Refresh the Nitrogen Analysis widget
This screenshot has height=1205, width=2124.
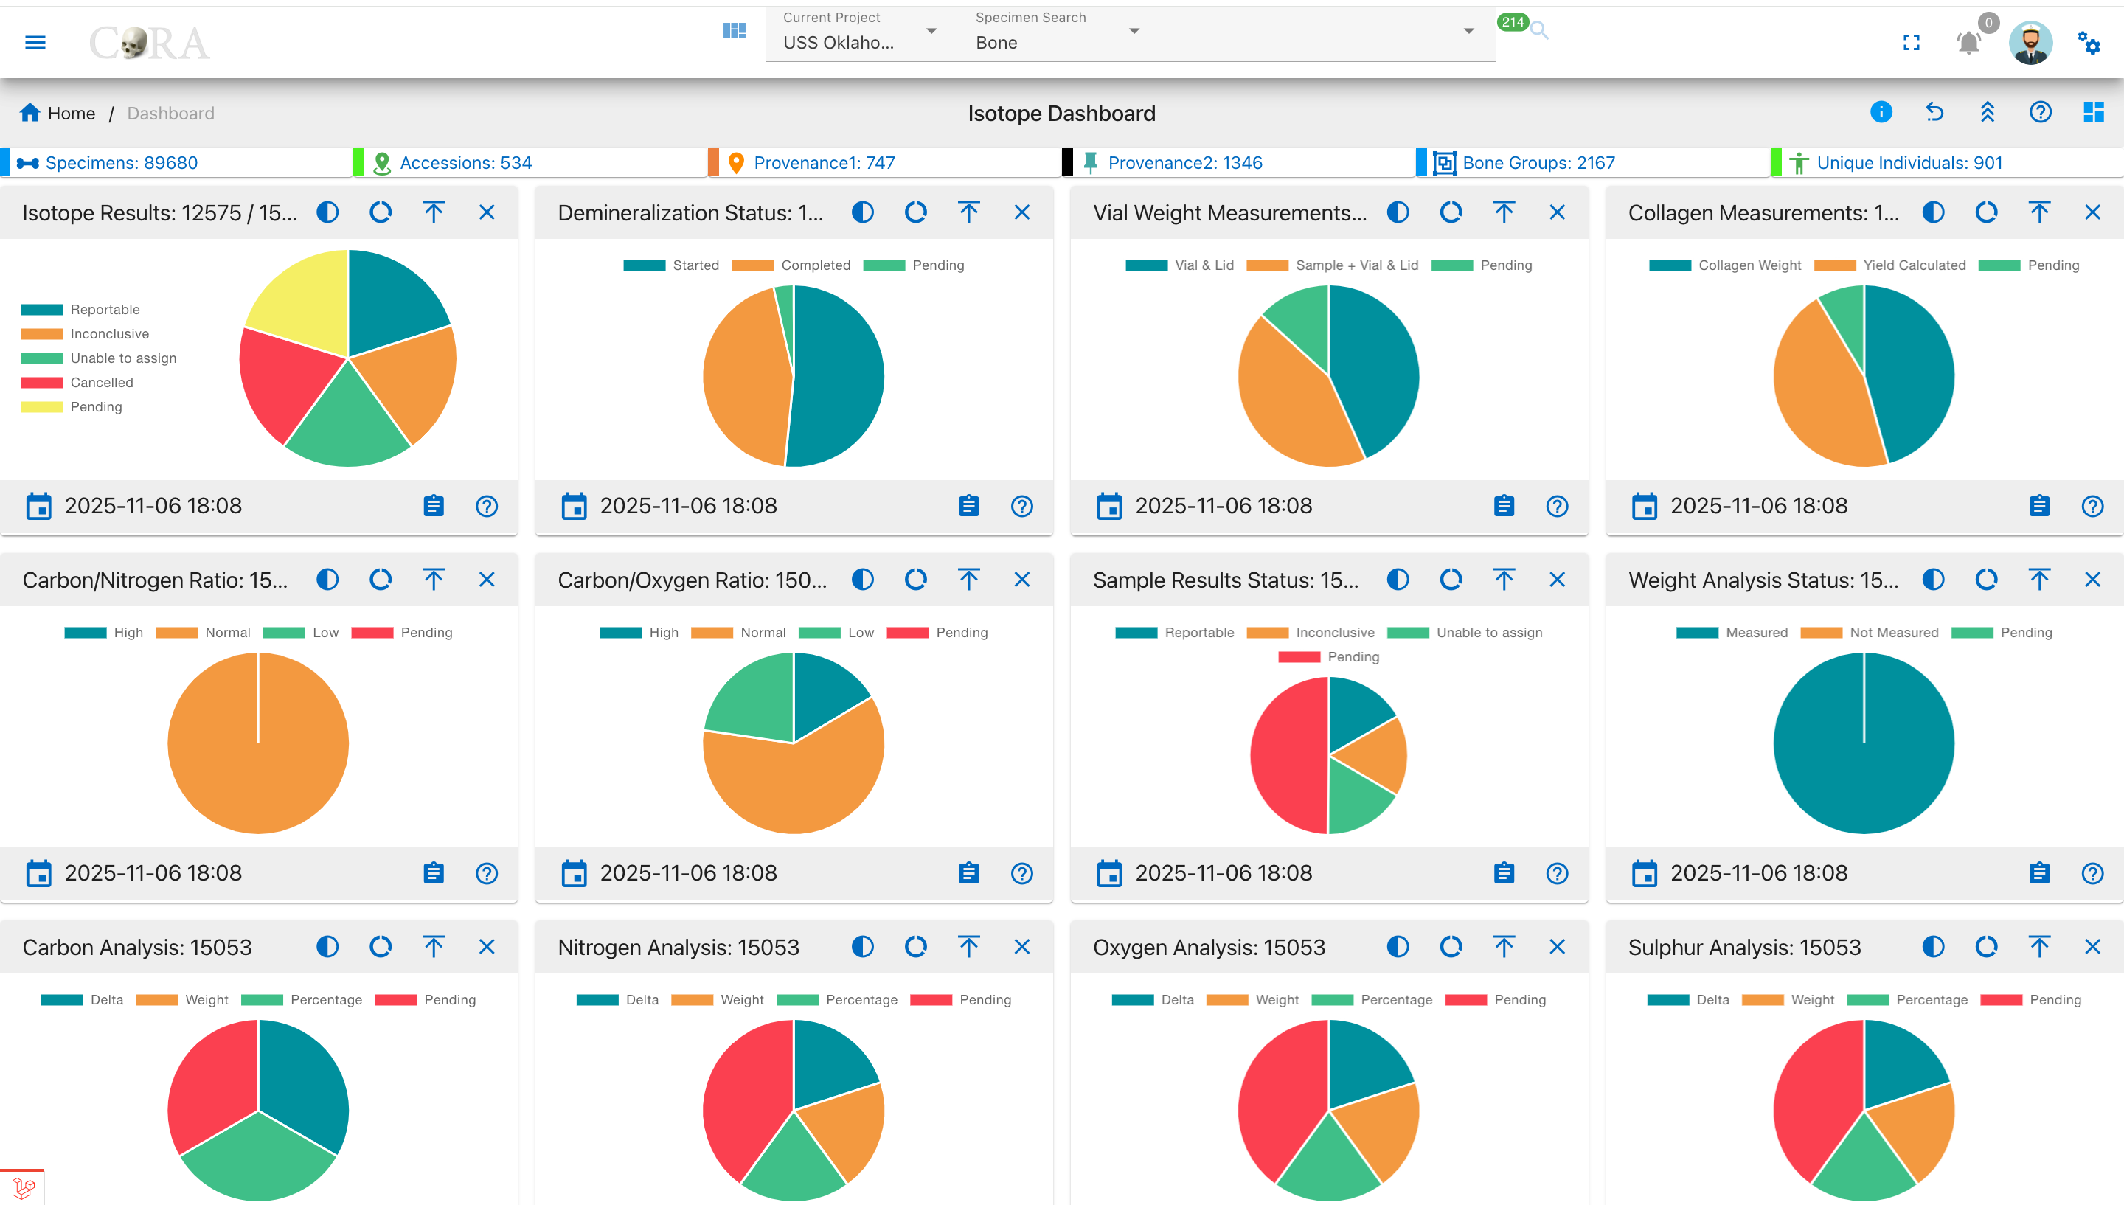coord(916,947)
